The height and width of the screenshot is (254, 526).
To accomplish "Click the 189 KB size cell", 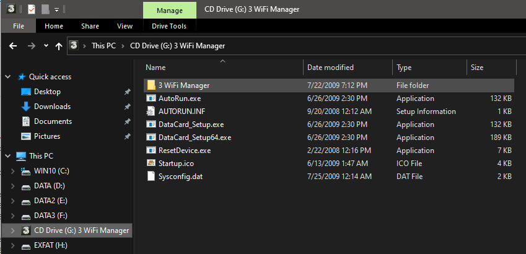I will (x=500, y=138).
